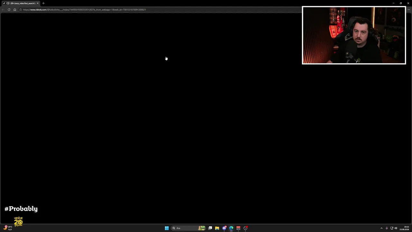Image resolution: width=412 pixels, height=232 pixels.
Task: Open network settings tray icon
Action: (392, 228)
